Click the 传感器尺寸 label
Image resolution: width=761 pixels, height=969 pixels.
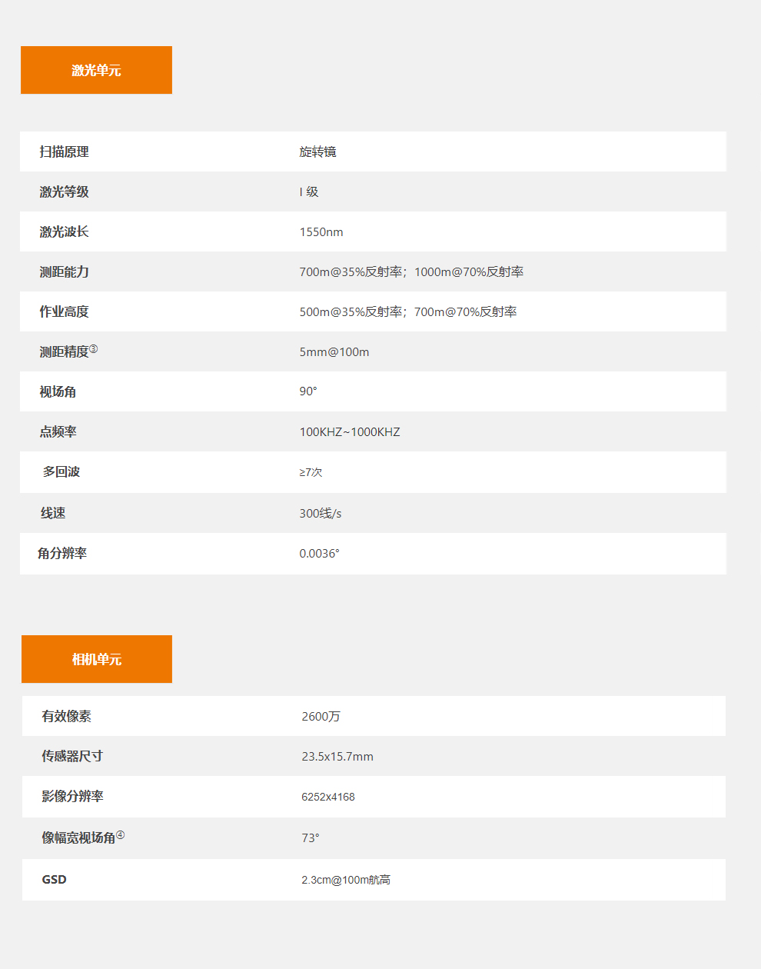click(72, 757)
